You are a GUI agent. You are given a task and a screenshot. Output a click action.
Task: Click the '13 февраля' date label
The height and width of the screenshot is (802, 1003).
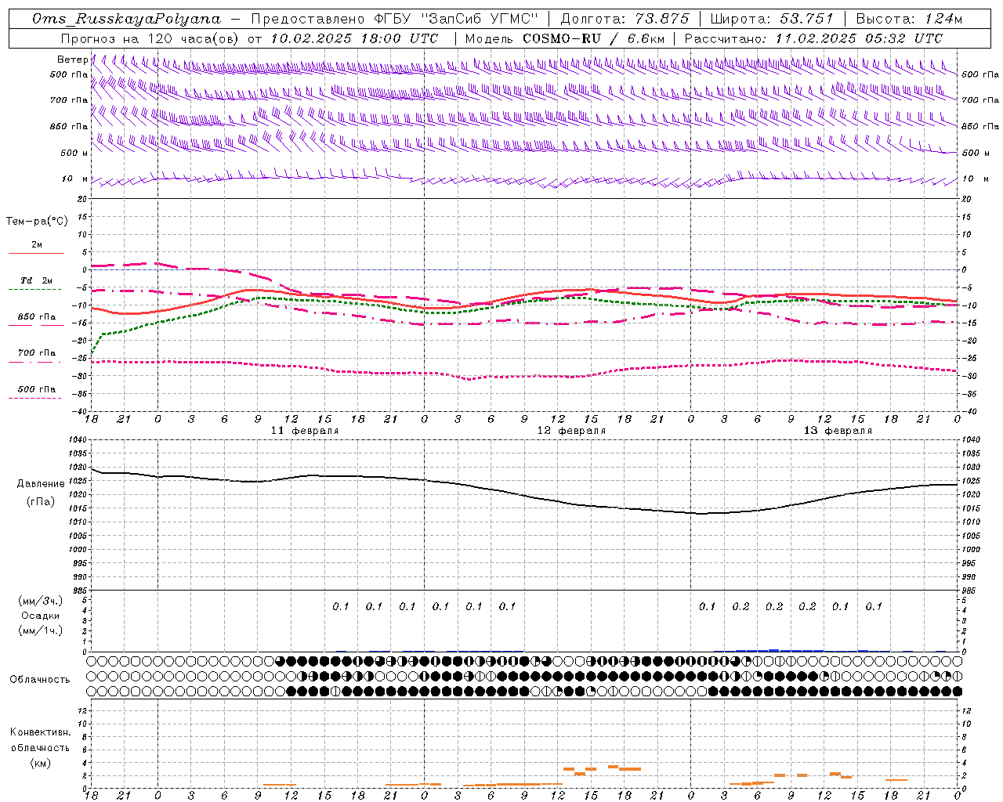(838, 431)
